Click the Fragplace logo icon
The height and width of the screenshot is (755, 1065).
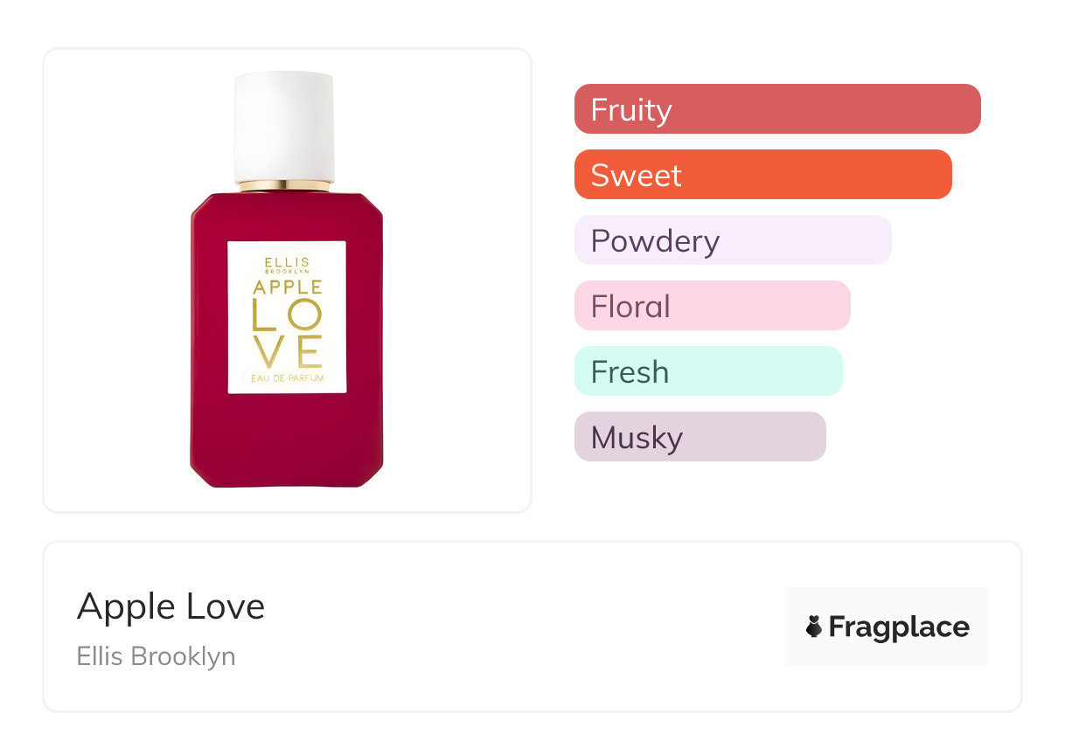point(814,627)
